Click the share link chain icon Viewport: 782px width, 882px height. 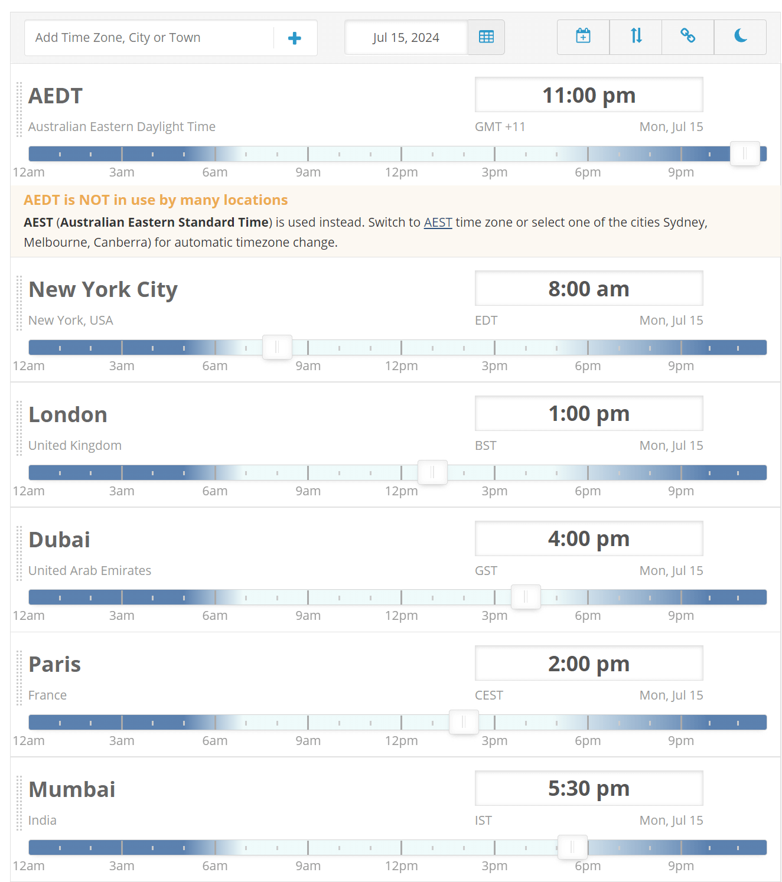pyautogui.click(x=687, y=37)
